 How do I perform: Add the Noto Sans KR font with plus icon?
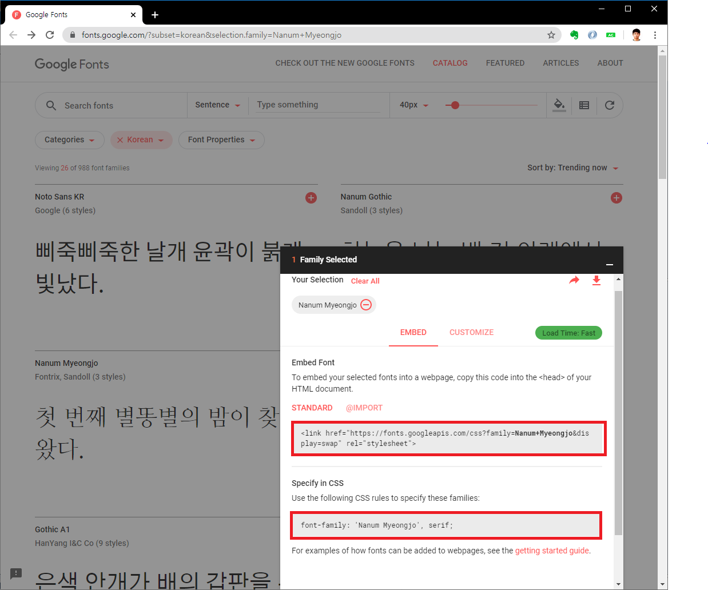[311, 198]
